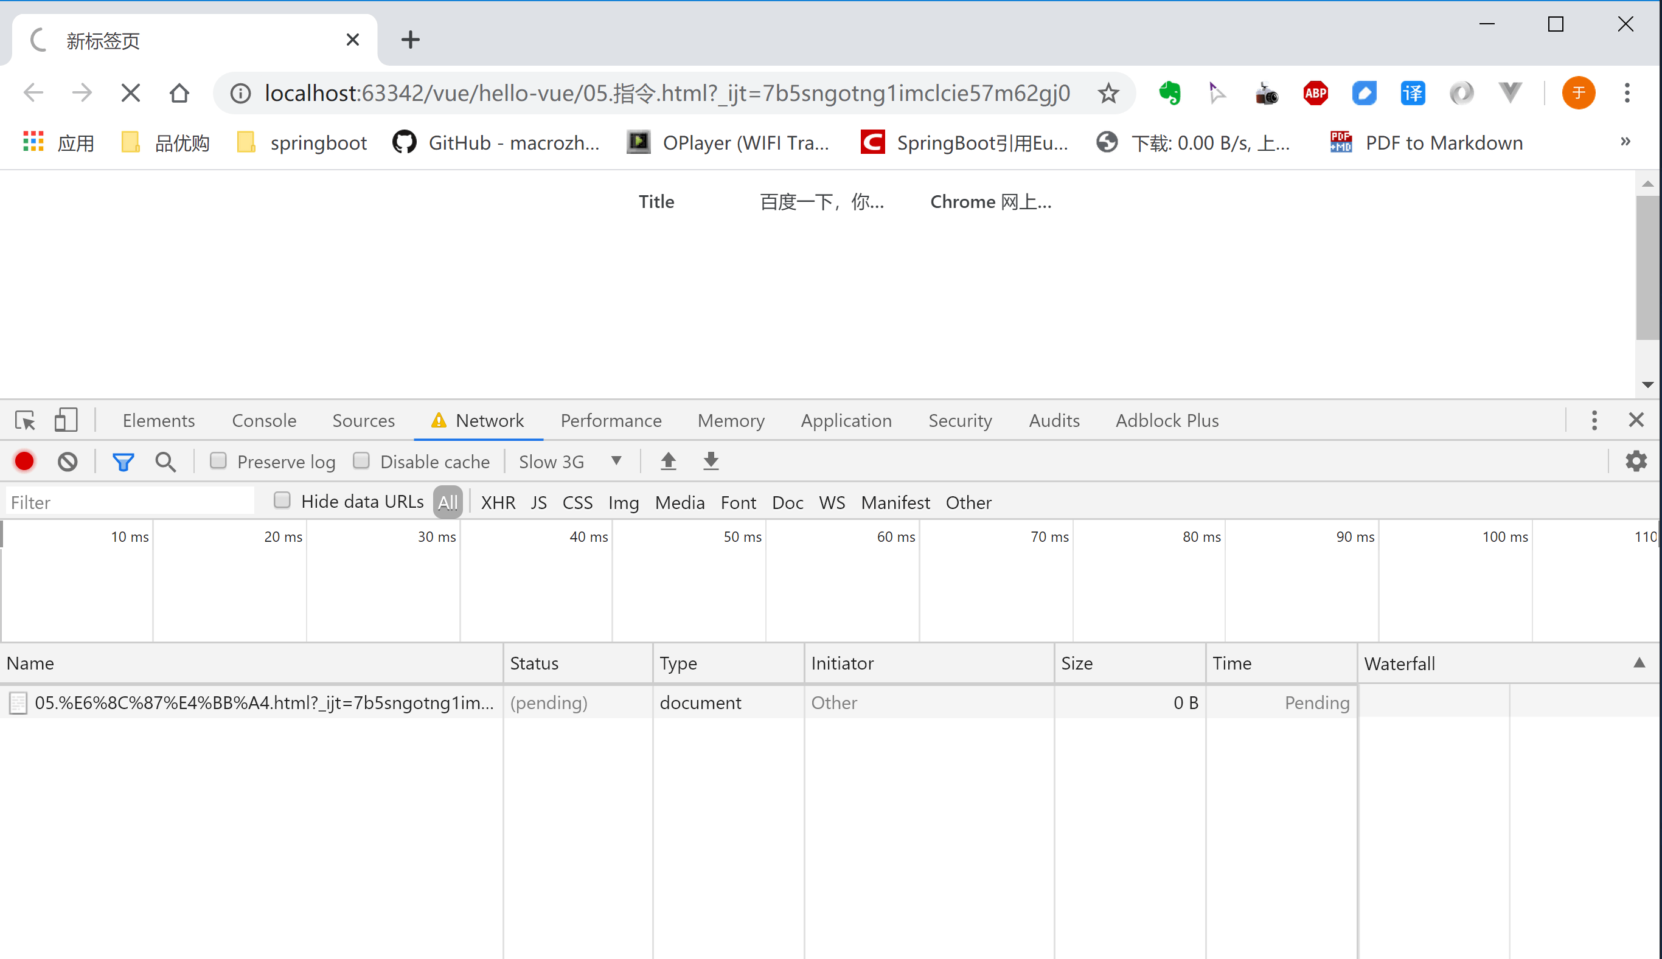Toggle the network filter funnel icon
The width and height of the screenshot is (1662, 959).
[x=123, y=462]
